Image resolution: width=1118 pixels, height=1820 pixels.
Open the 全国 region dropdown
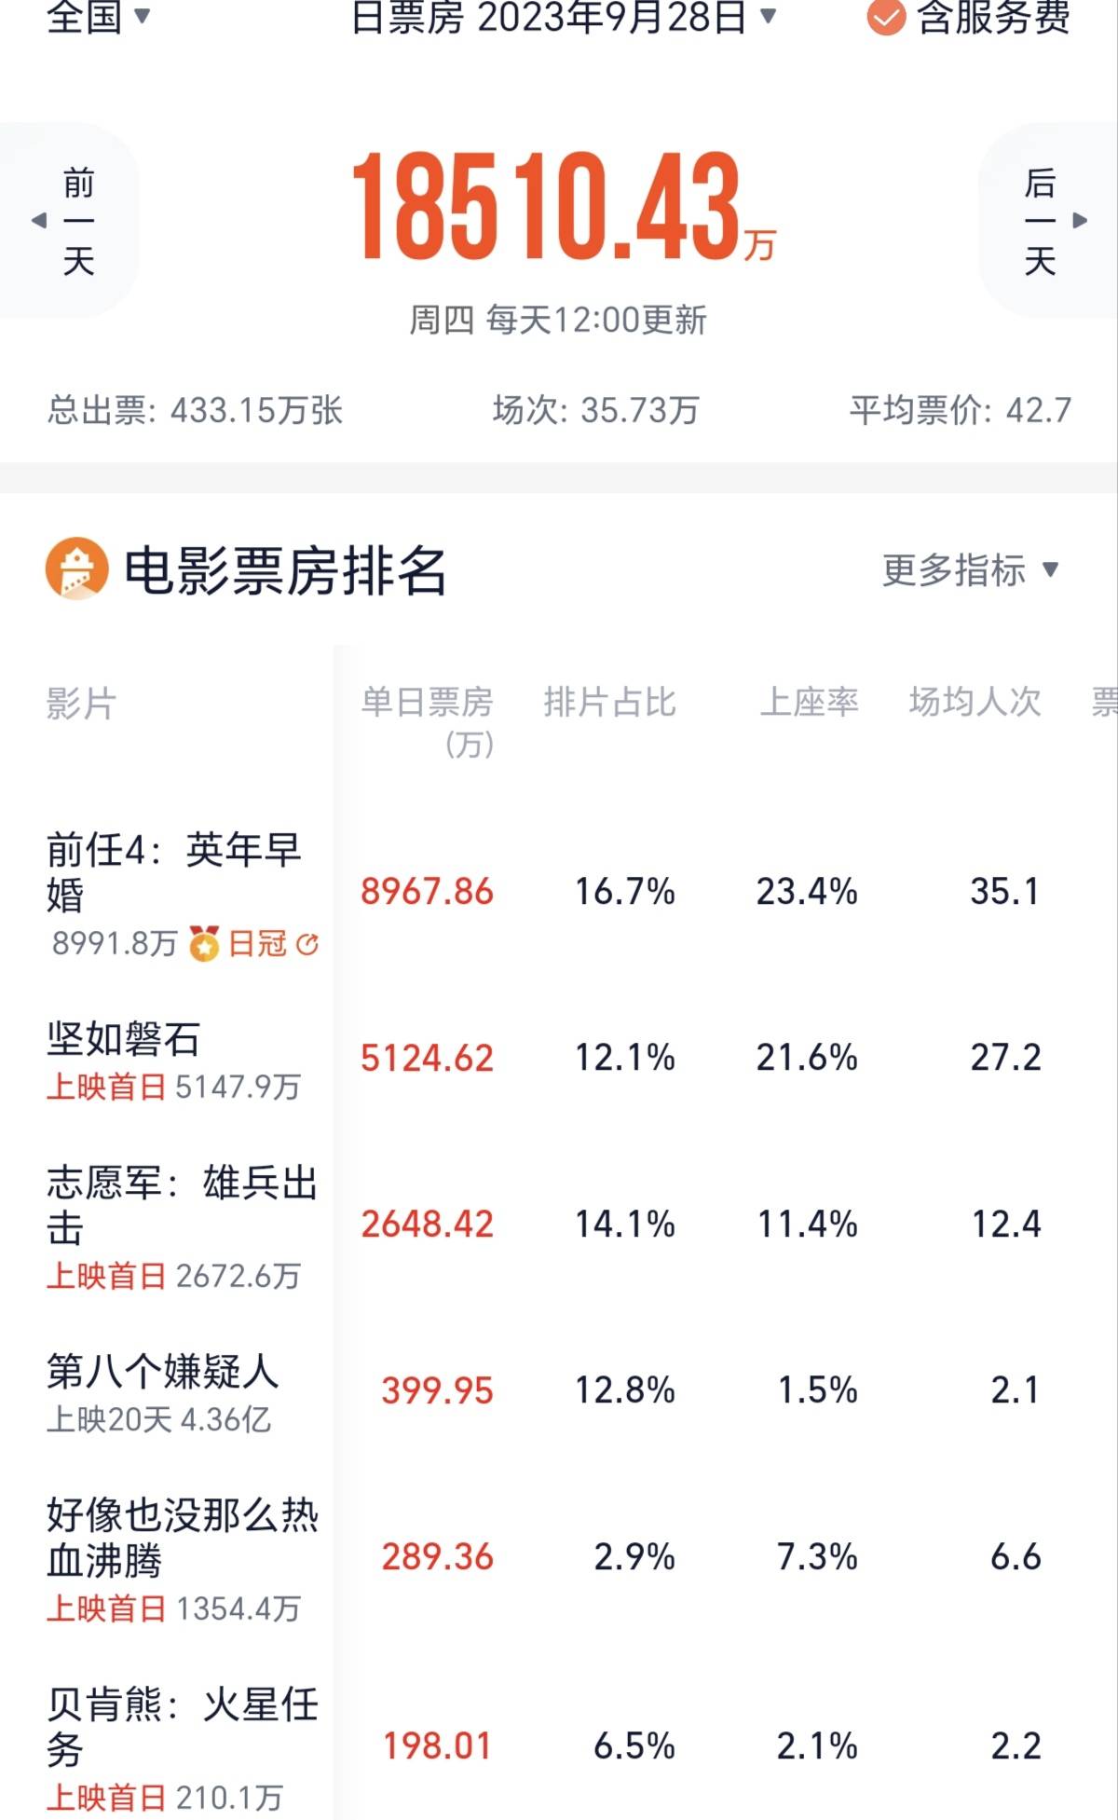tap(98, 17)
